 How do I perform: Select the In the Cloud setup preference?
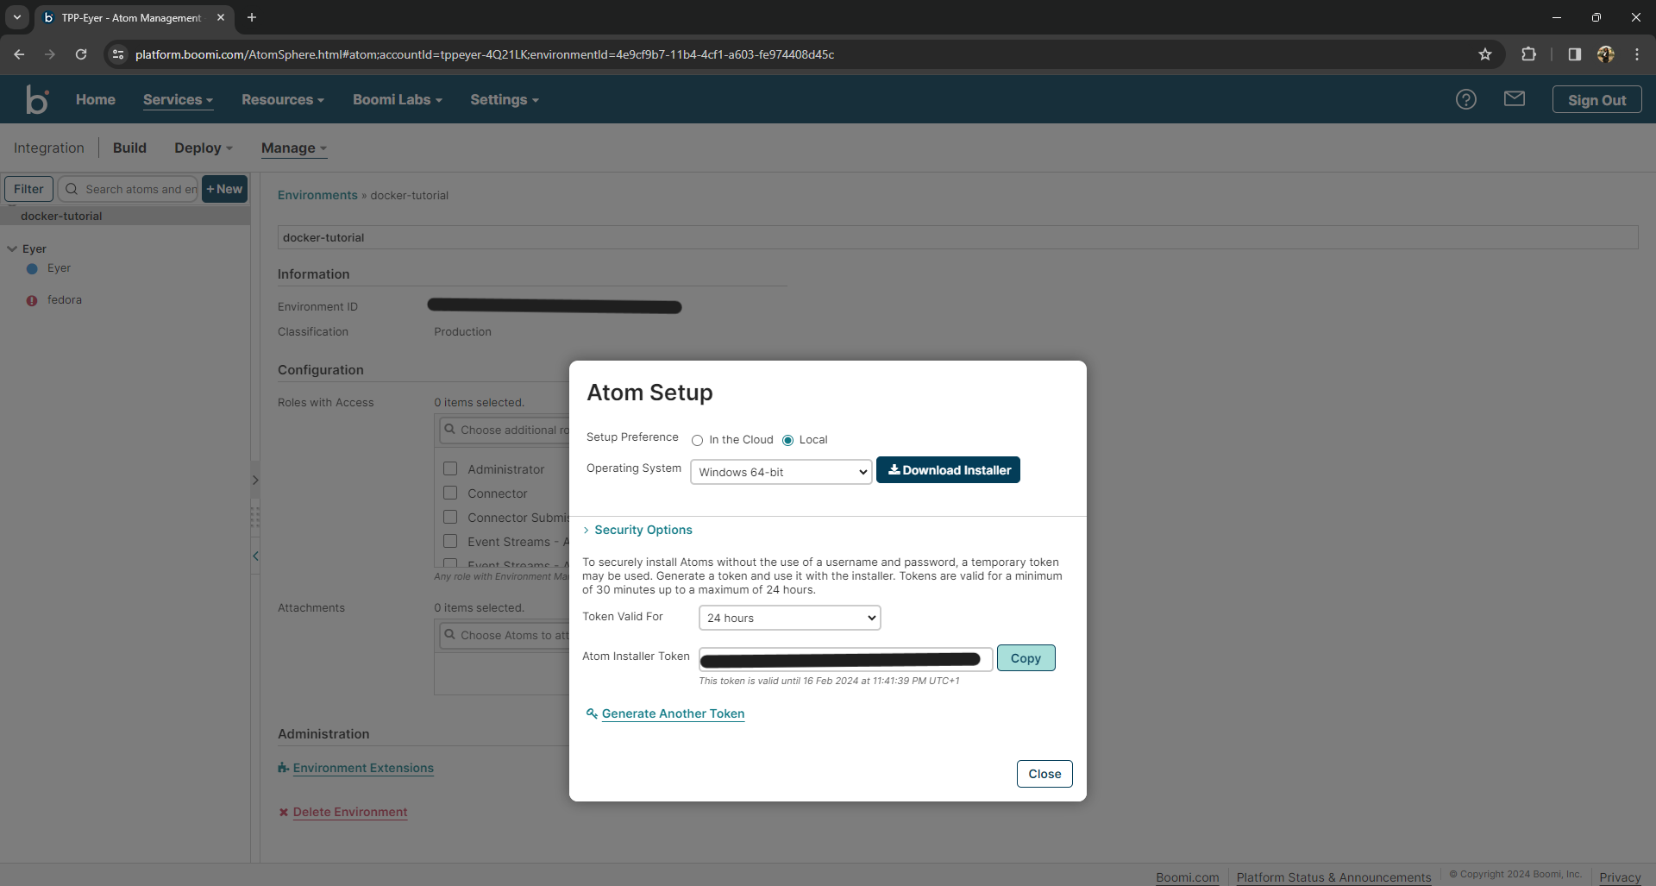pyautogui.click(x=697, y=440)
